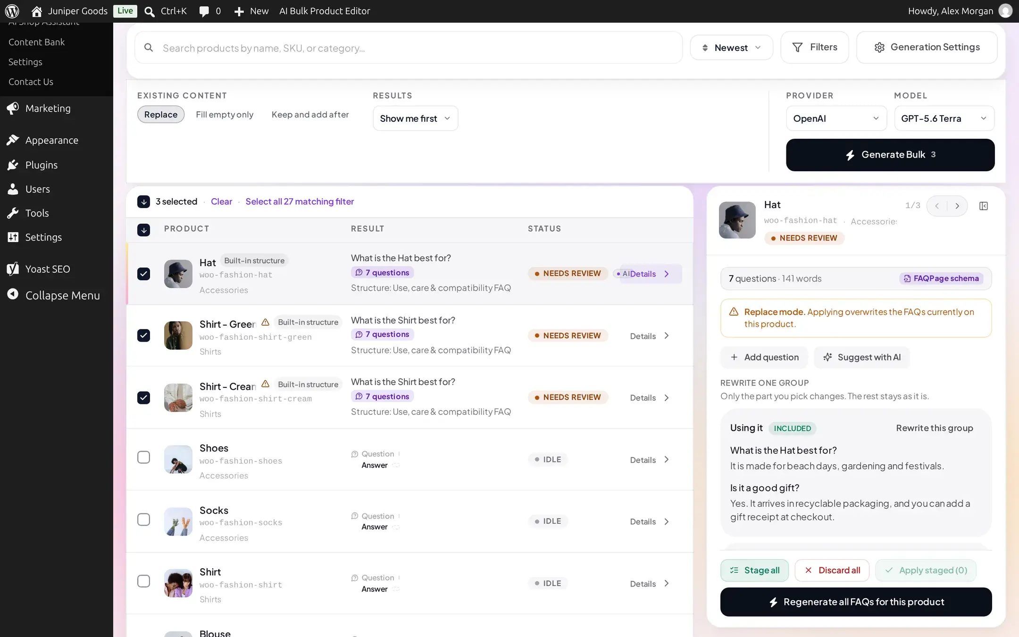Open the Filters button
Screen dimensions: 1019x637
(x=815, y=47)
